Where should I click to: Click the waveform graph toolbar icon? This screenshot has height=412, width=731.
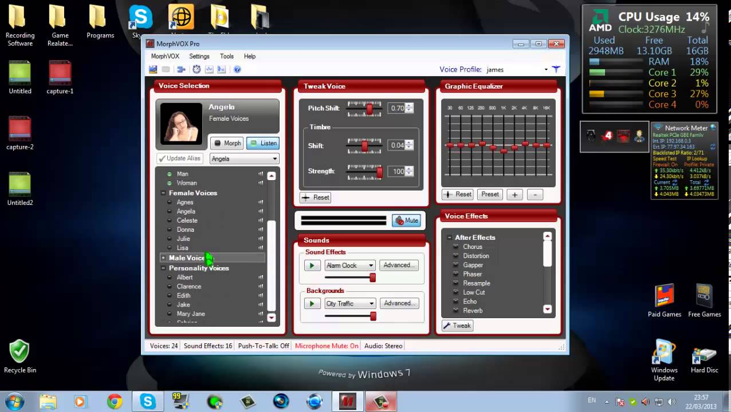tap(209, 69)
